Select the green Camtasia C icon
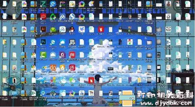The width and height of the screenshot is (195, 107). (43, 55)
